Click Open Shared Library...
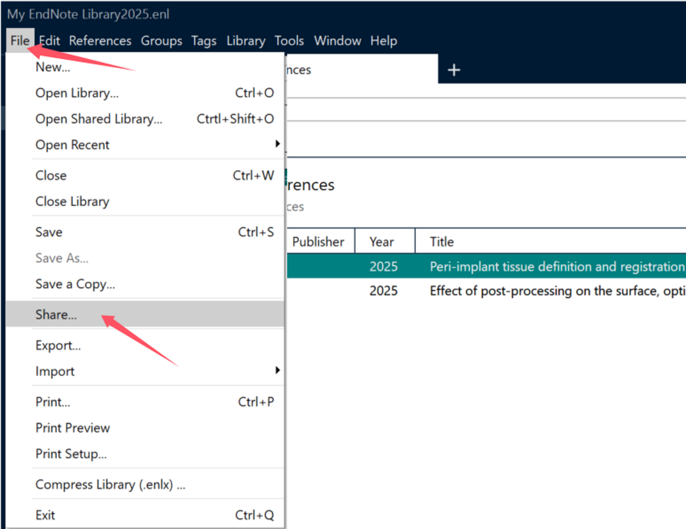Viewport: 686px width, 529px height. tap(99, 119)
